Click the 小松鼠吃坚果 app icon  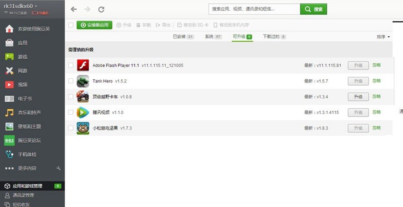(x=83, y=128)
